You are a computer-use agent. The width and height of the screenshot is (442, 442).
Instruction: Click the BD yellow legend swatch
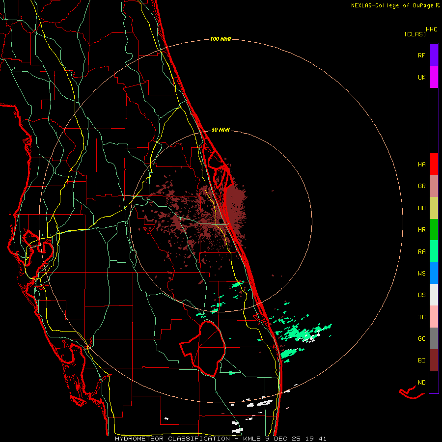pos(434,208)
